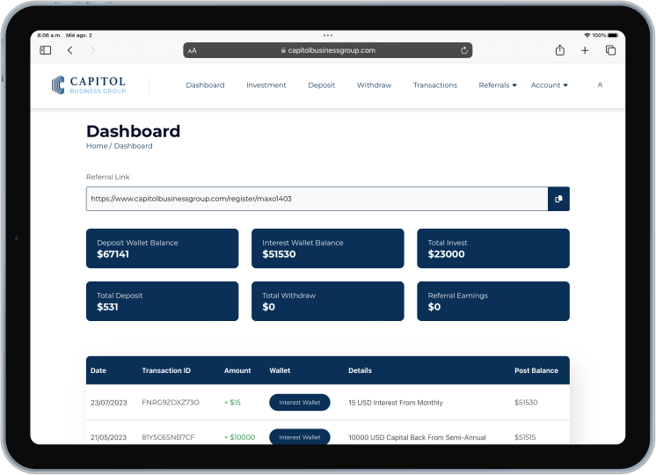Copy the referral link with the copy icon
656x475 pixels.
click(558, 199)
